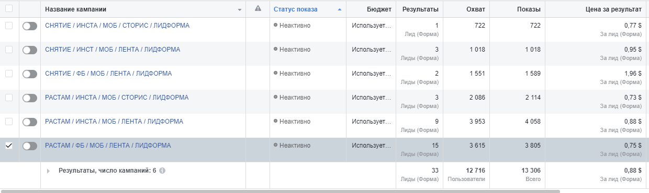Click the info icon beside campaign count
Viewport: 649px width, 193px height.
click(162, 171)
